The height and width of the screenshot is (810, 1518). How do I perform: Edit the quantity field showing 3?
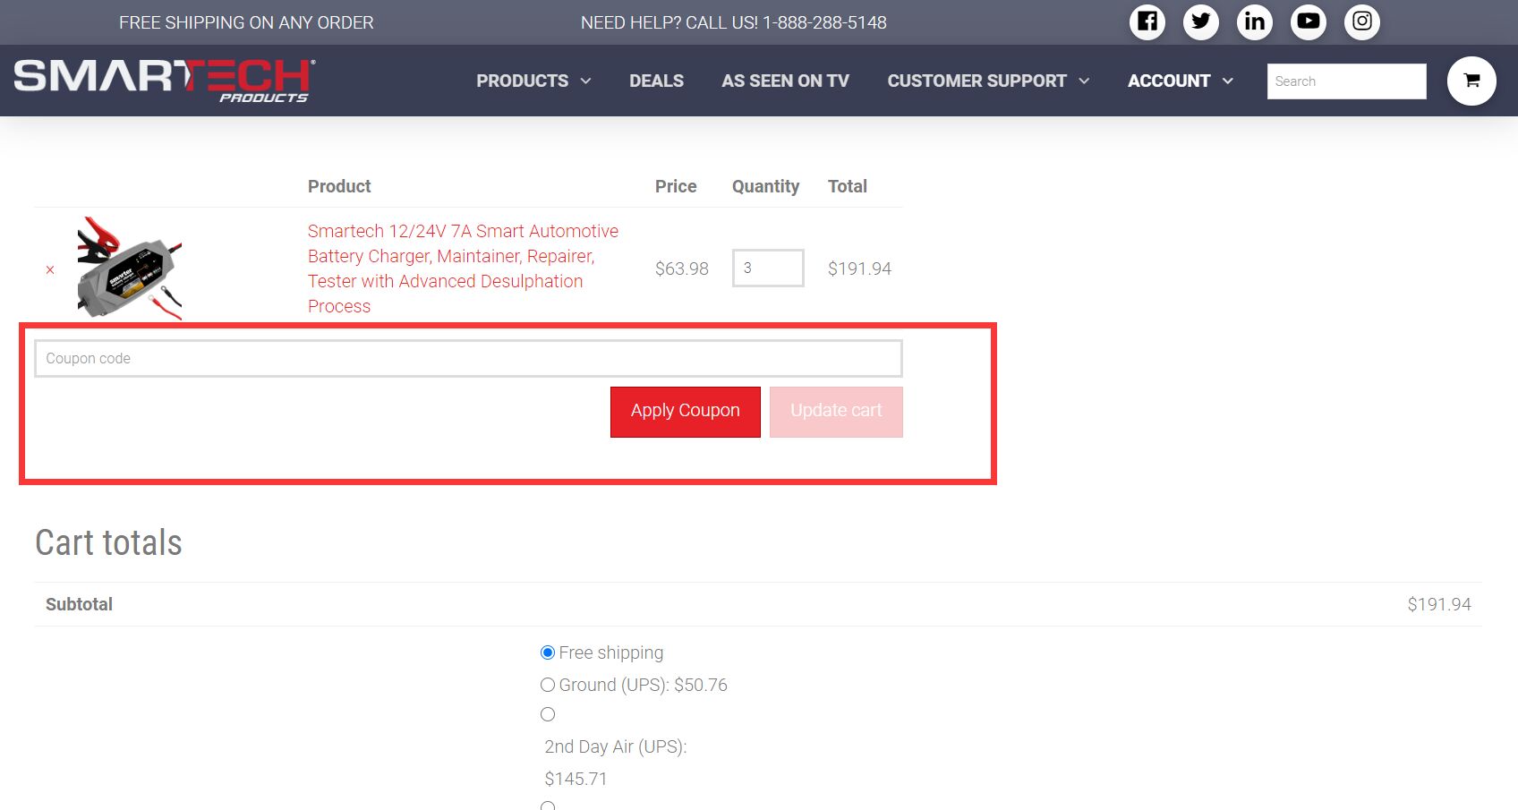768,268
